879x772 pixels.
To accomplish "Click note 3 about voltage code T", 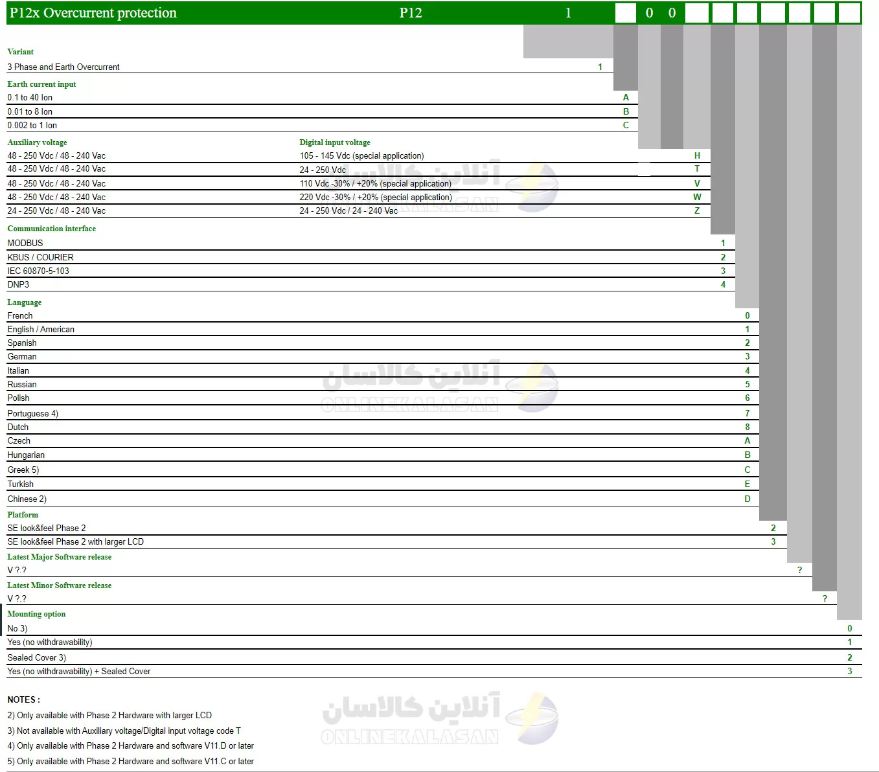I will 124,731.
